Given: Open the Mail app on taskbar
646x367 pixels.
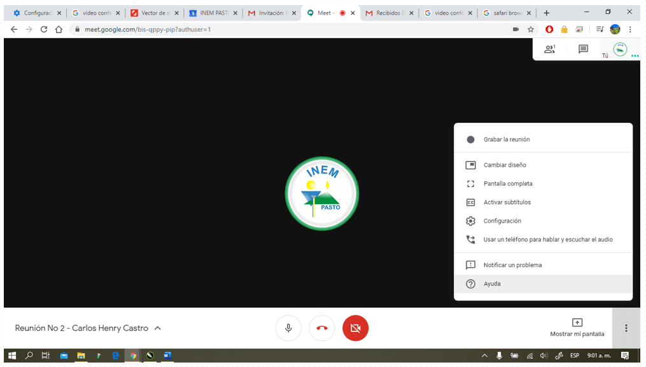Looking at the screenshot, I should point(64,355).
